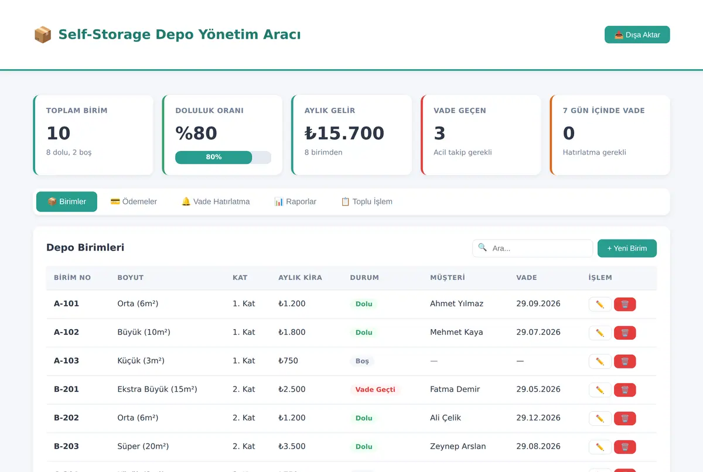
Task: Click the Boş status badge for A-103
Action: click(x=362, y=361)
